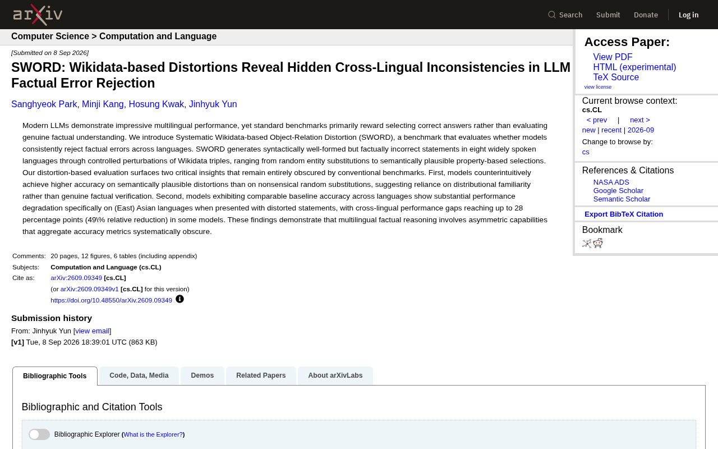This screenshot has height=449, width=718.
Task: Open author Jinhyuk Yun
Action: coord(213,104)
